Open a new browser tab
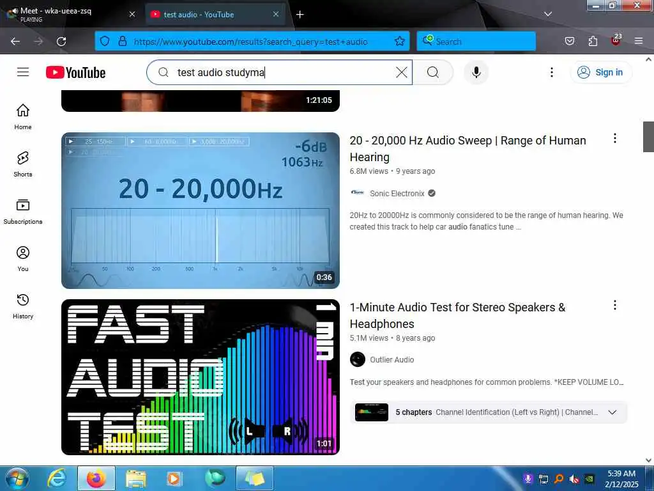 pos(300,14)
